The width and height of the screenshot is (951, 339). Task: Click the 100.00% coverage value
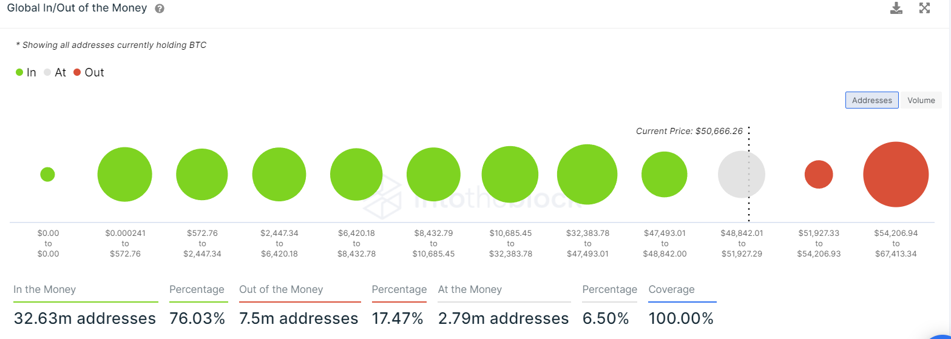coord(681,318)
